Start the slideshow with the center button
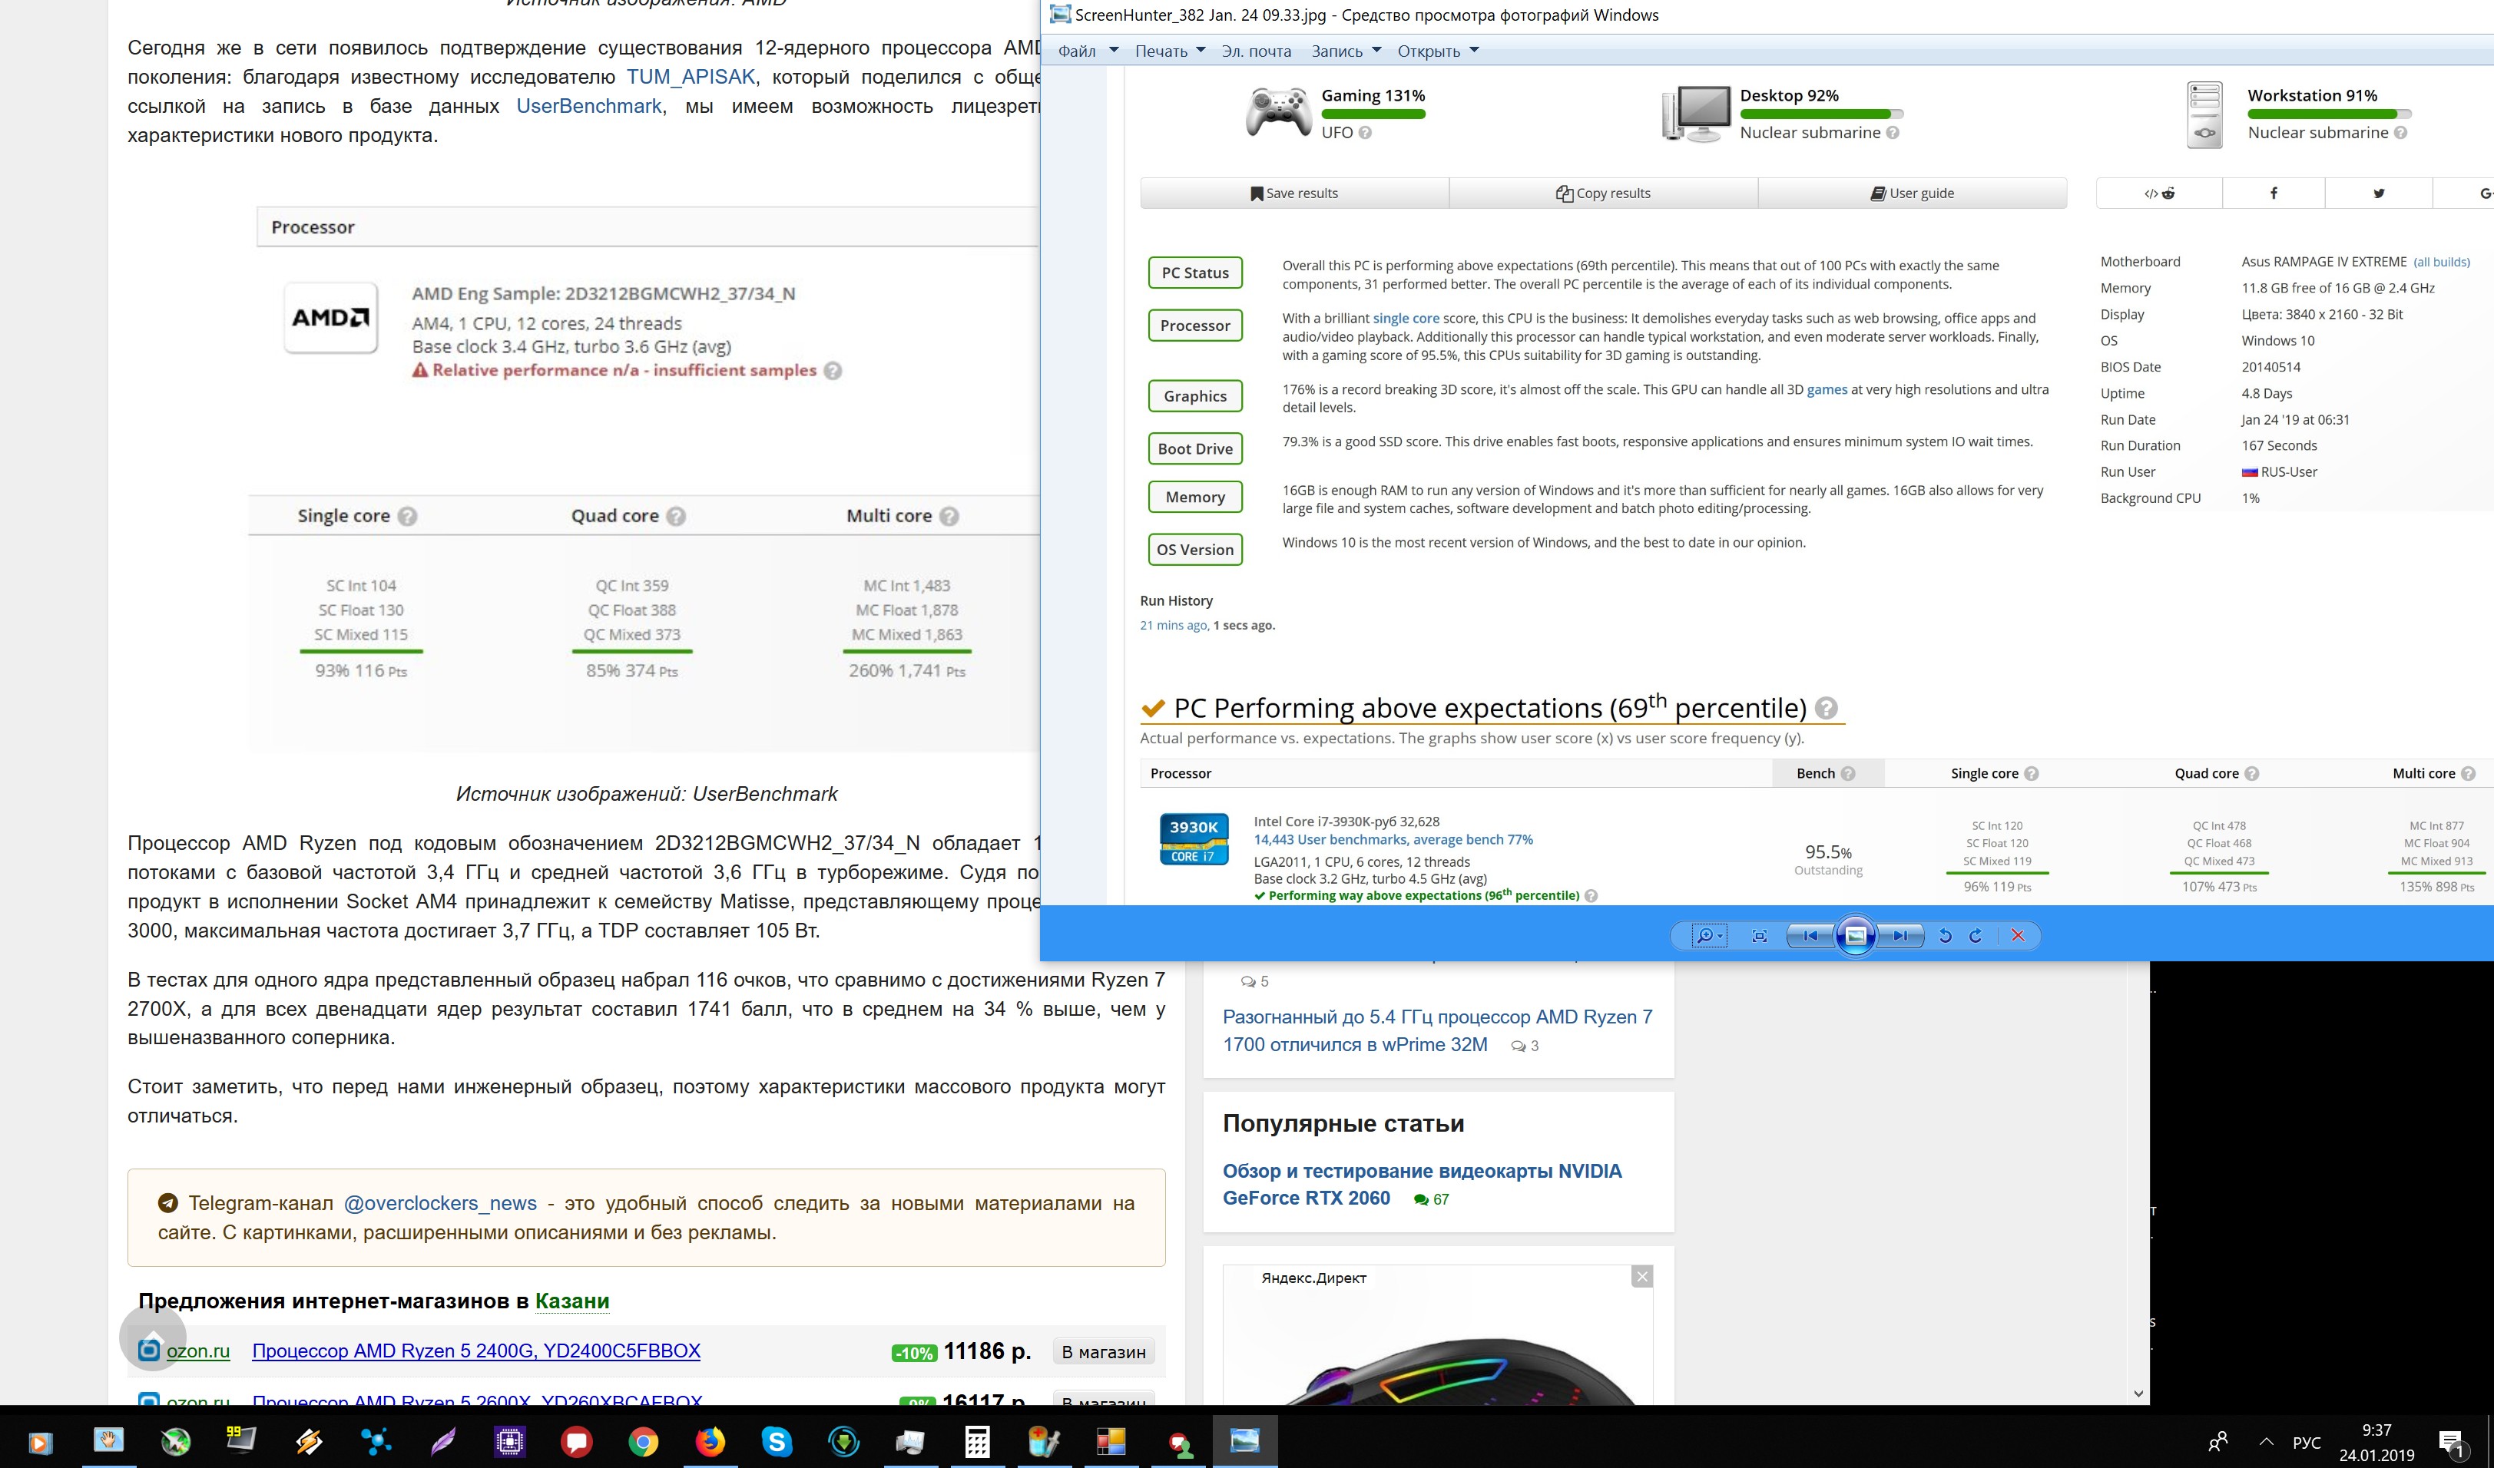Viewport: 2494px width, 1468px height. click(1856, 936)
